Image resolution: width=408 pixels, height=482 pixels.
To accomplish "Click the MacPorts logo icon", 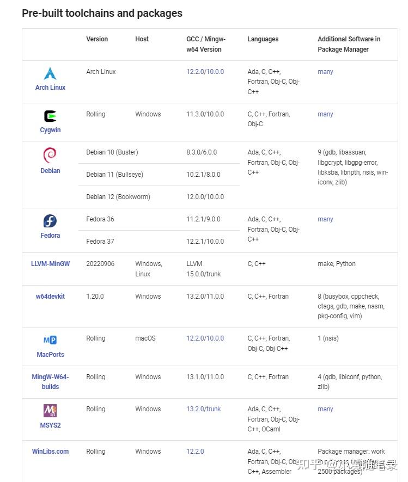I will (50, 339).
